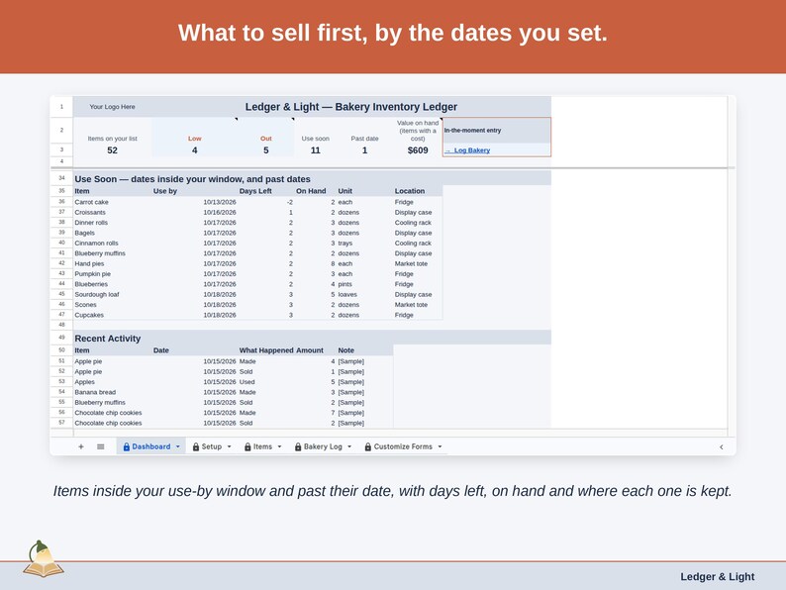The image size is (786, 590).
Task: Select Croissants' use-by date 10/16/2026
Action: pyautogui.click(x=194, y=213)
